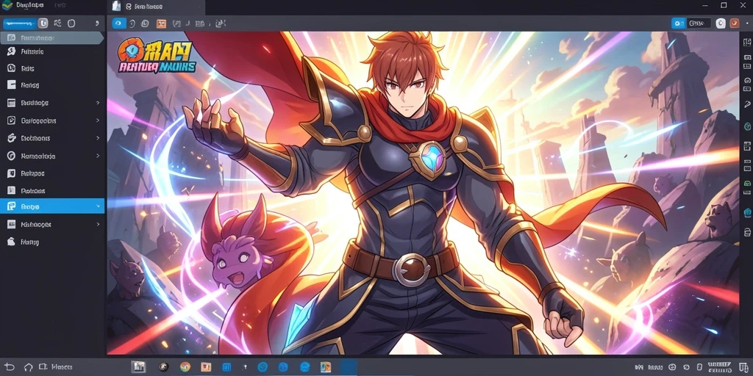Screen dimensions: 753x376
Task: Click the gray highlighted sidebar header row
Action: pyautogui.click(x=51, y=38)
